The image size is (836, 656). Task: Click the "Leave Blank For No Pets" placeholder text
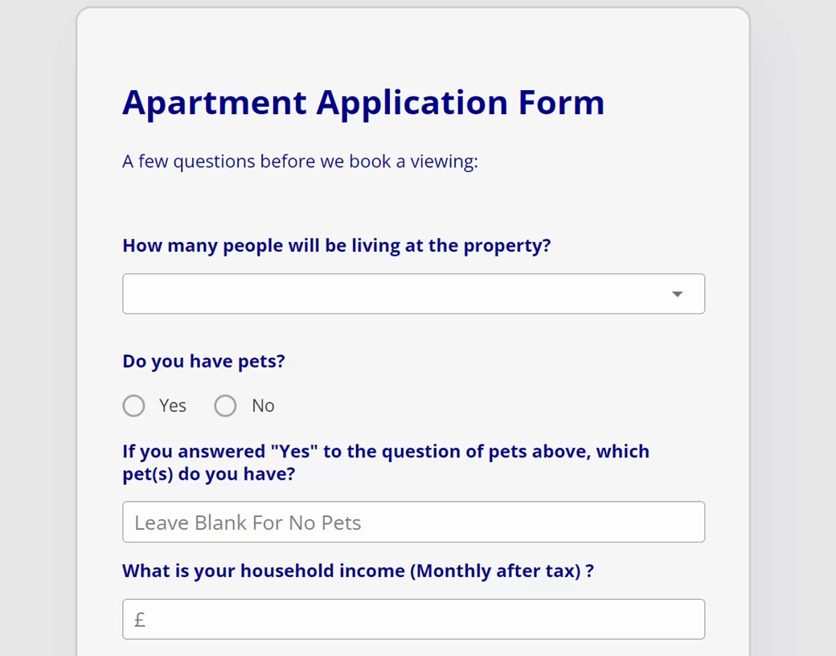pyautogui.click(x=248, y=523)
